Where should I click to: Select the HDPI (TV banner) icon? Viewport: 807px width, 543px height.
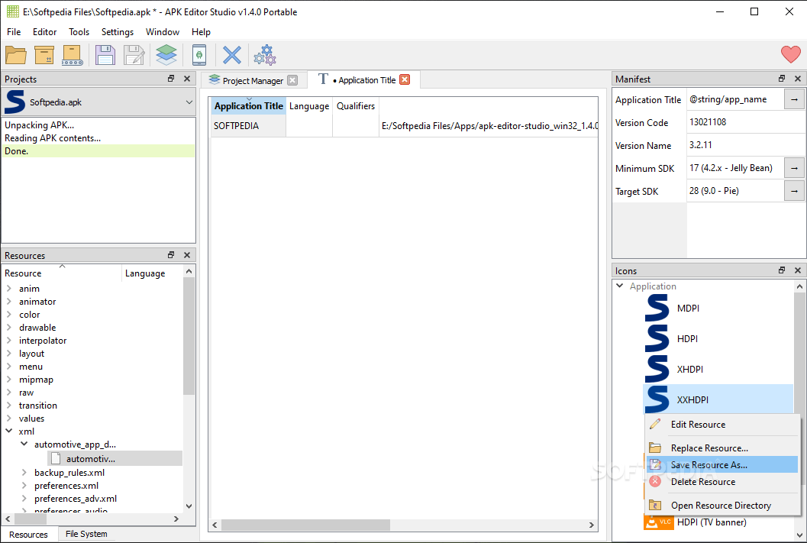718,522
